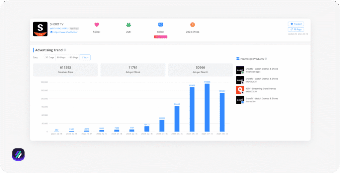Screen dimensions: 340x173
Task: Select the 30 Days time range
Action: 50,57
